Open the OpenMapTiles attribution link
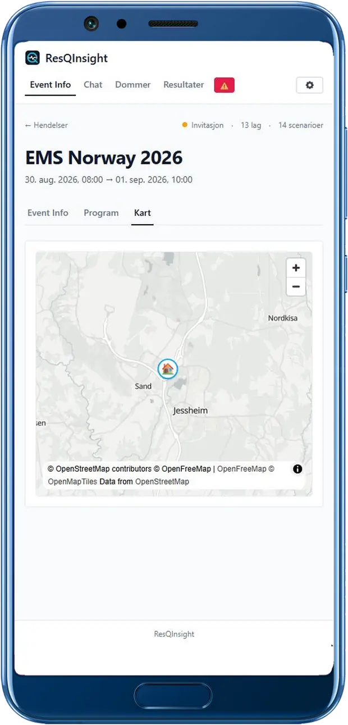The width and height of the screenshot is (348, 725). pos(72,482)
